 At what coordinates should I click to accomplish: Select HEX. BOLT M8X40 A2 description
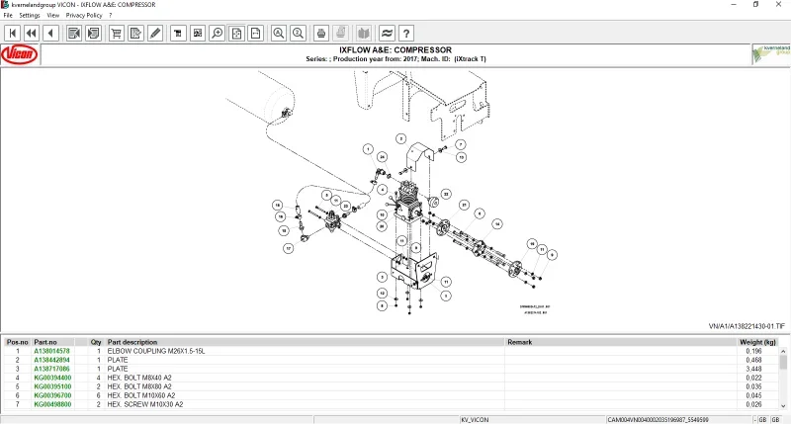coord(139,378)
